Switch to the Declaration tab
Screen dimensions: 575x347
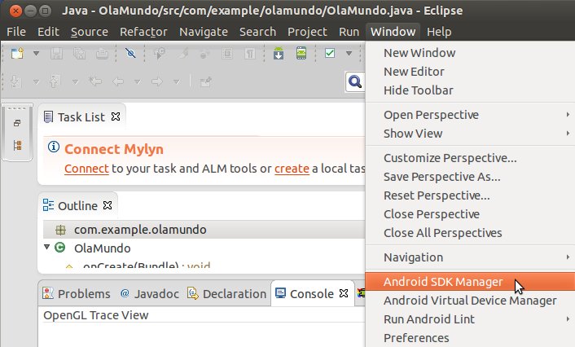tap(227, 293)
